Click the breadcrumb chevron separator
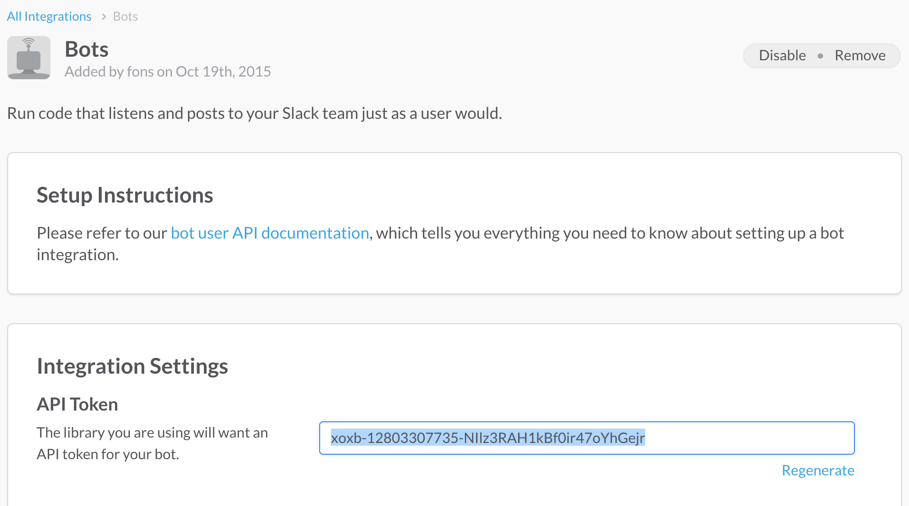Image resolution: width=909 pixels, height=506 pixels. click(104, 17)
